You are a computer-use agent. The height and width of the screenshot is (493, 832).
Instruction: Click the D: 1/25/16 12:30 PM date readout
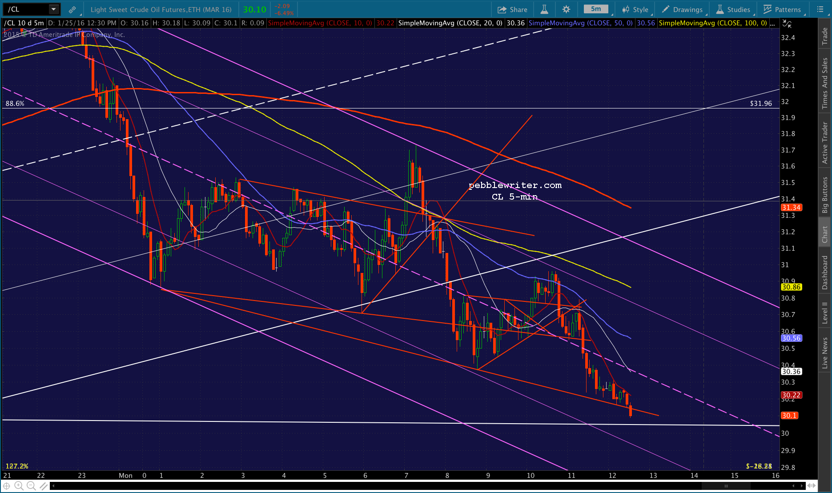coord(82,23)
